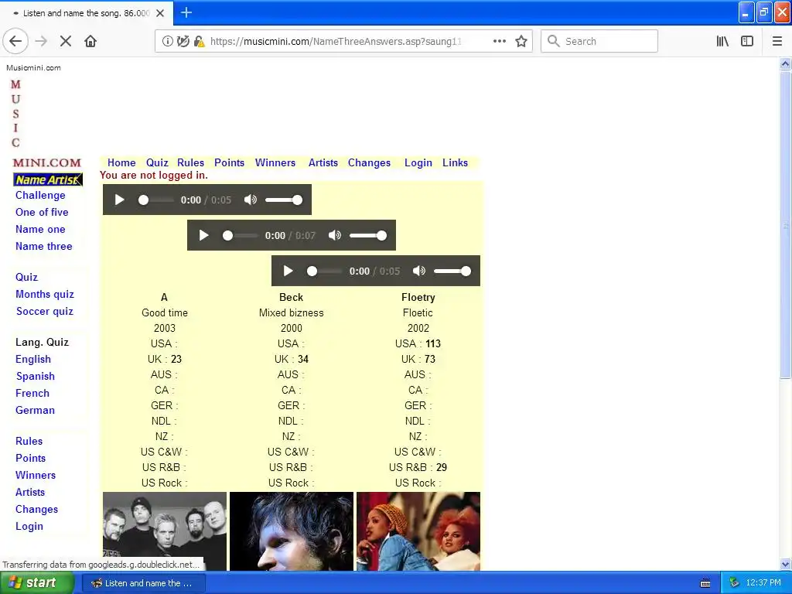Open Soccer quiz in sidebar

pyautogui.click(x=45, y=311)
